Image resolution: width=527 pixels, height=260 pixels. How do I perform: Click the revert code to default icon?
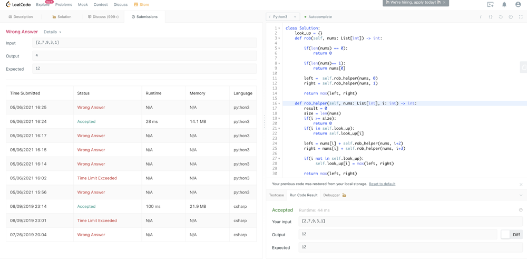501,17
